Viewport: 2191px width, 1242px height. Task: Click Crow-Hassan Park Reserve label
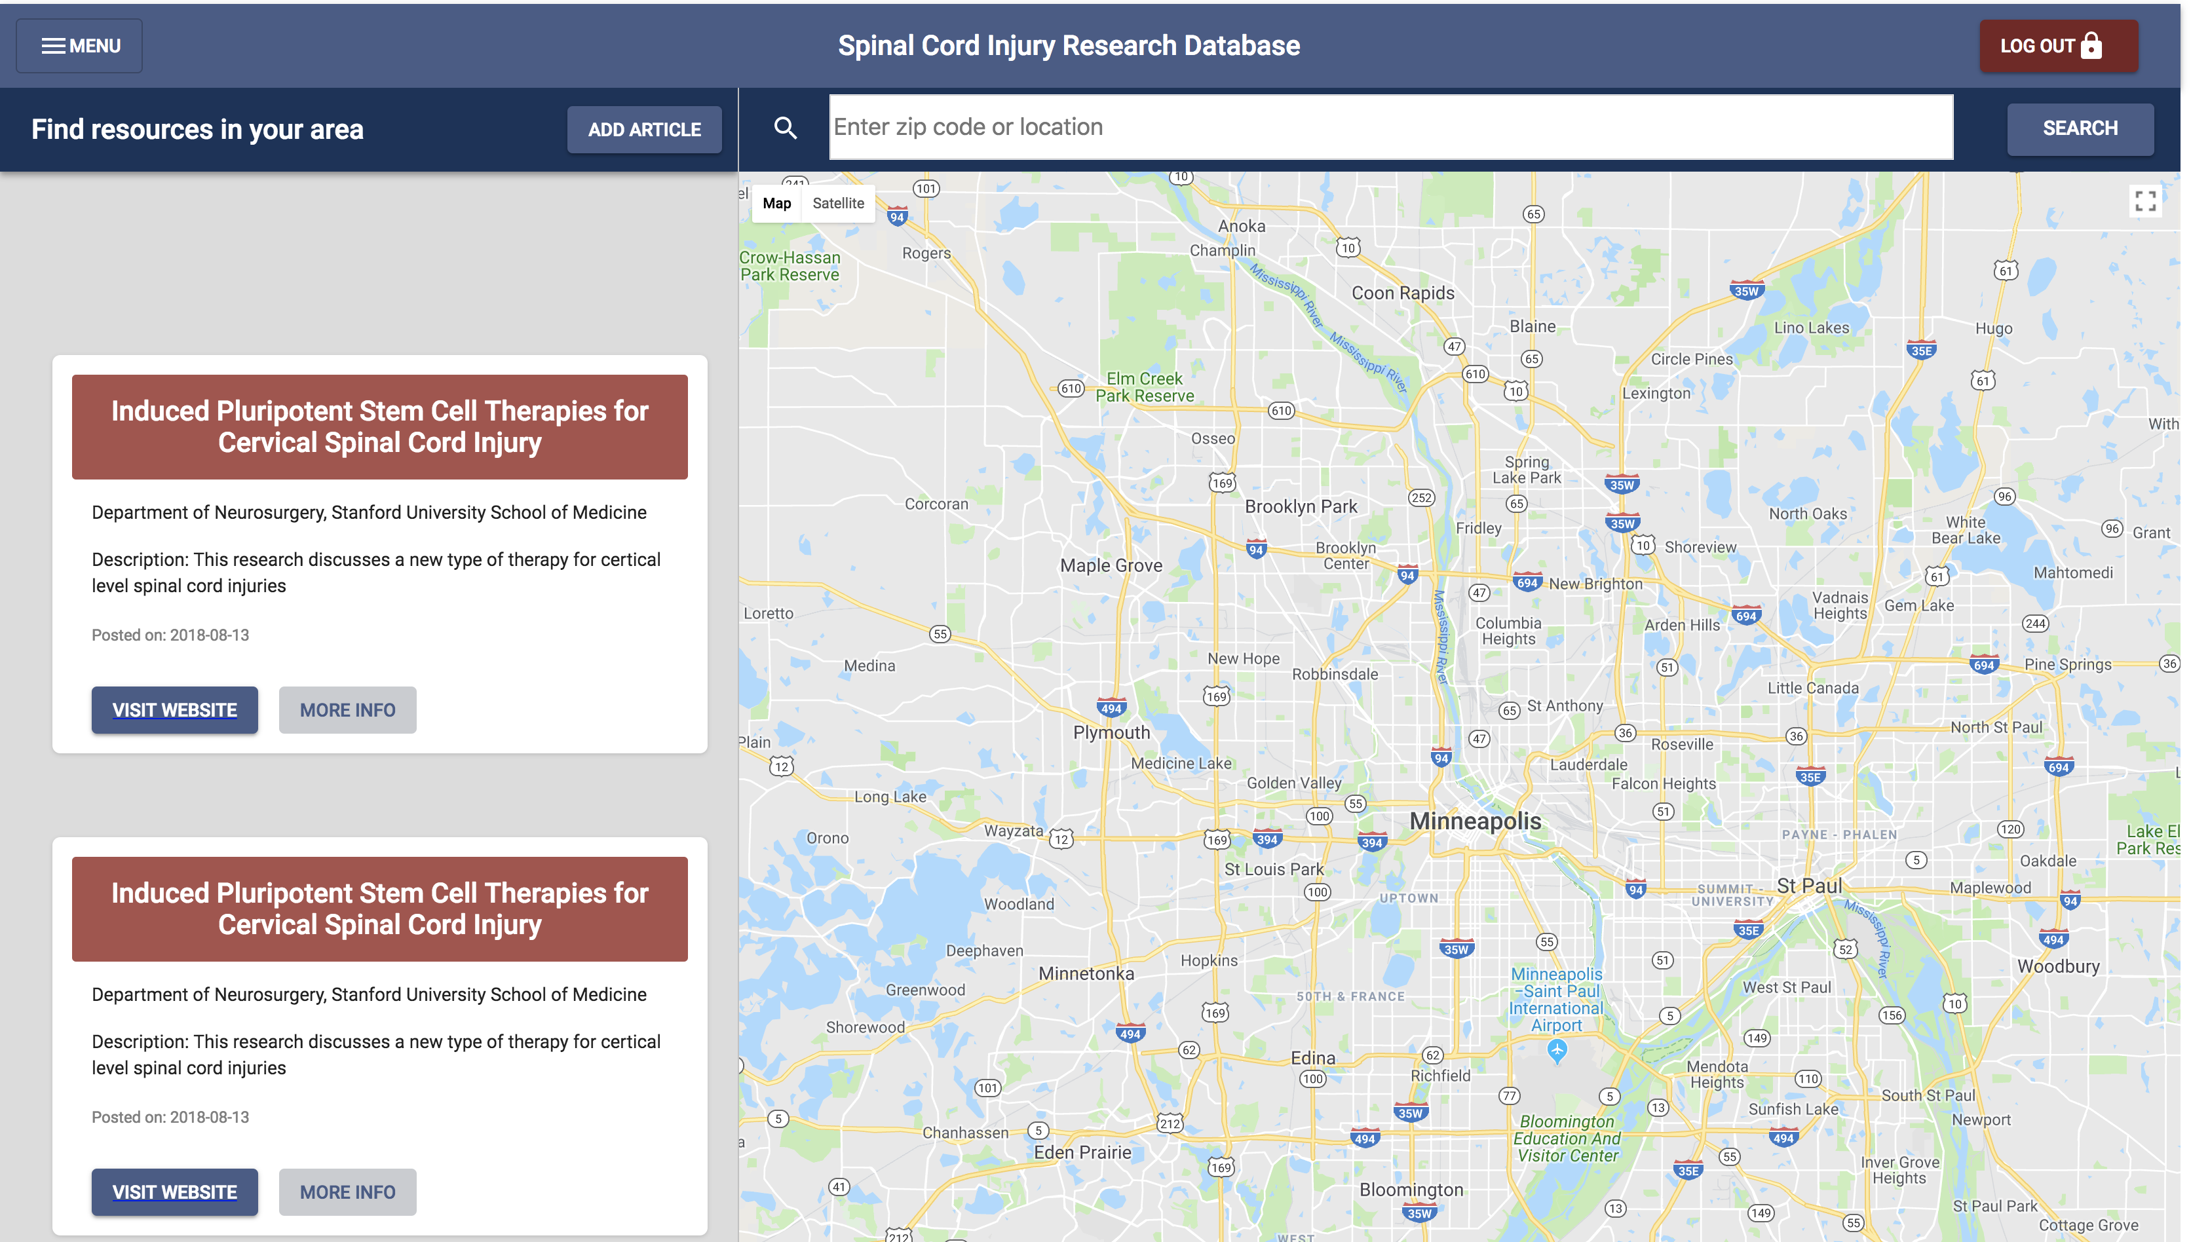coord(790,265)
